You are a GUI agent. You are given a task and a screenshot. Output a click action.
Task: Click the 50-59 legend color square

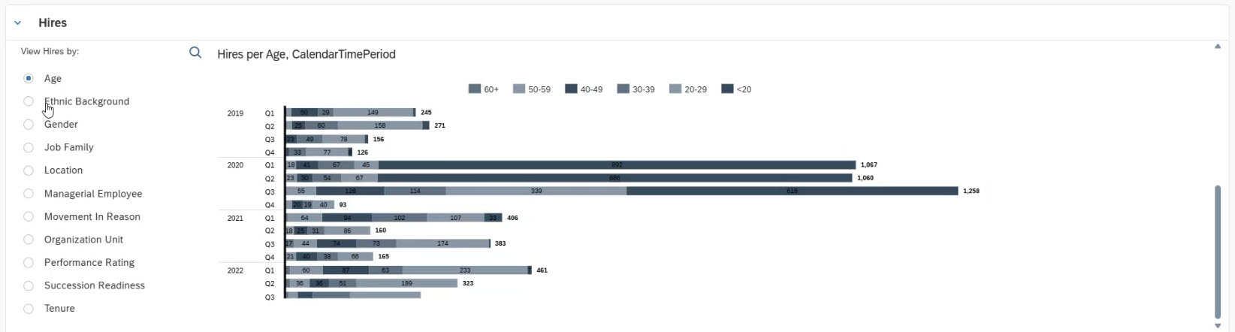[x=519, y=89]
